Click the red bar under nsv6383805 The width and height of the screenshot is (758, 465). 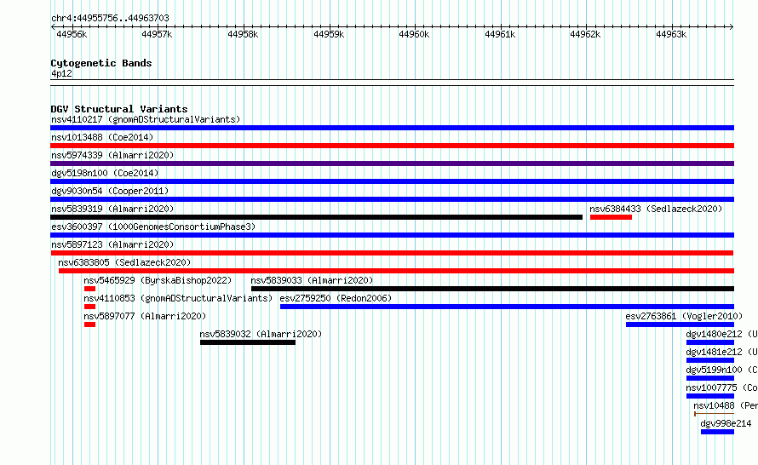[396, 271]
